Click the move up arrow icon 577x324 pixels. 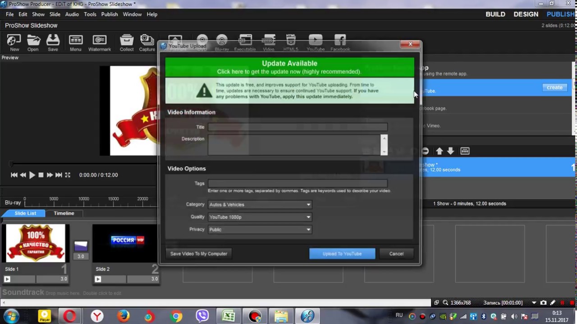(439, 151)
